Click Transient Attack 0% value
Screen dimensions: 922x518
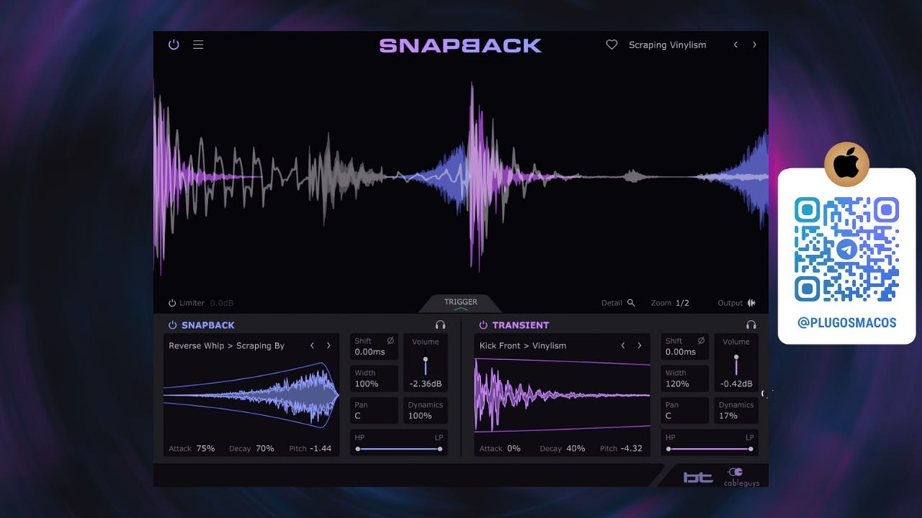tap(513, 449)
